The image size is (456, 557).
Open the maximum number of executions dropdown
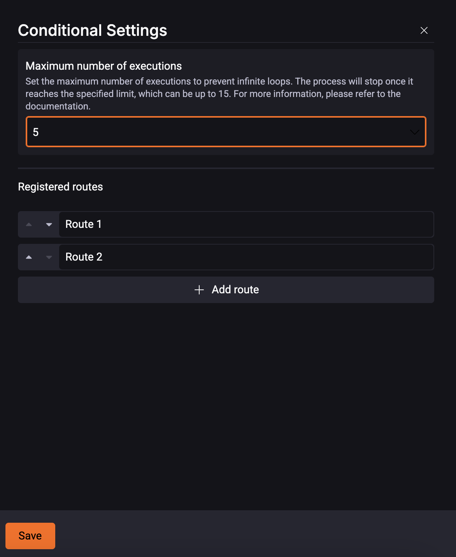click(226, 132)
